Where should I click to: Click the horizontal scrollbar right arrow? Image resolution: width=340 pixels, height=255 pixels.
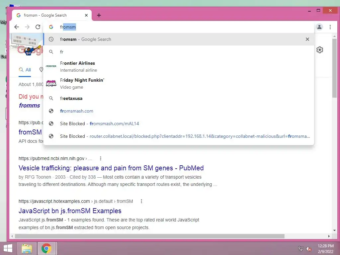point(329,236)
